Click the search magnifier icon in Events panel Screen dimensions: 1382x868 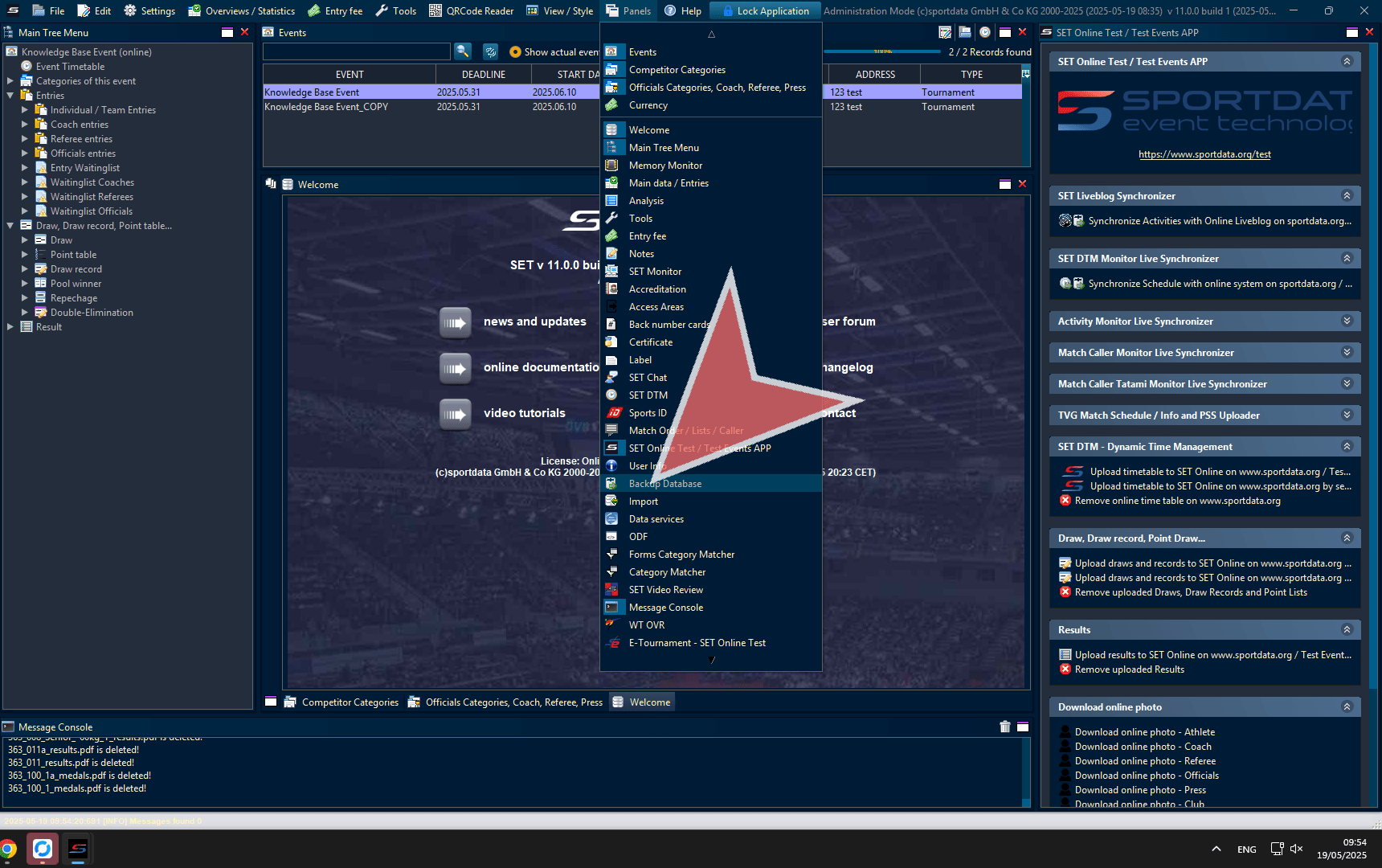463,51
